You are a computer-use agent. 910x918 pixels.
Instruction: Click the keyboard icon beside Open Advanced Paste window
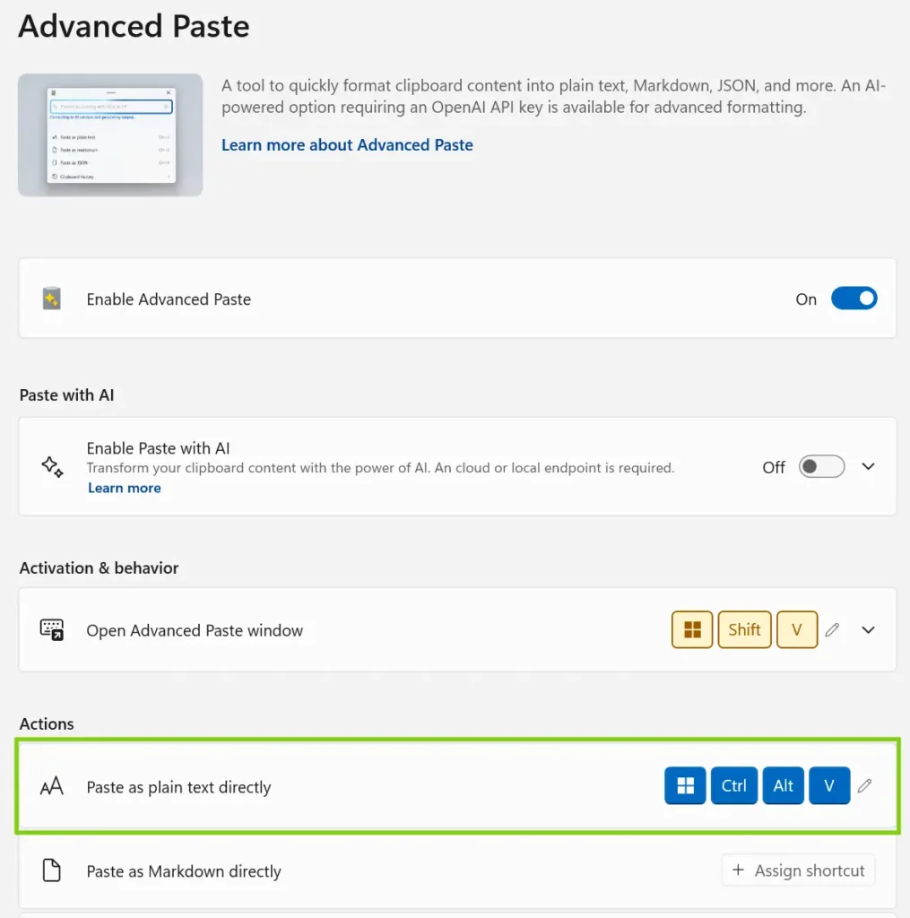point(51,630)
